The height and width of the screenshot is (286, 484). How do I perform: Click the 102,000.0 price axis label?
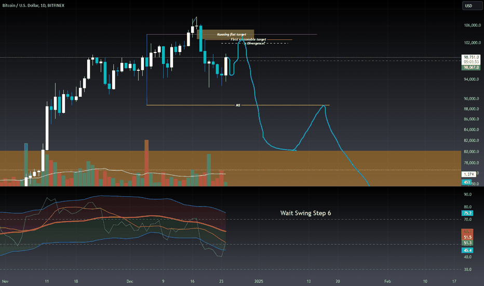point(472,43)
